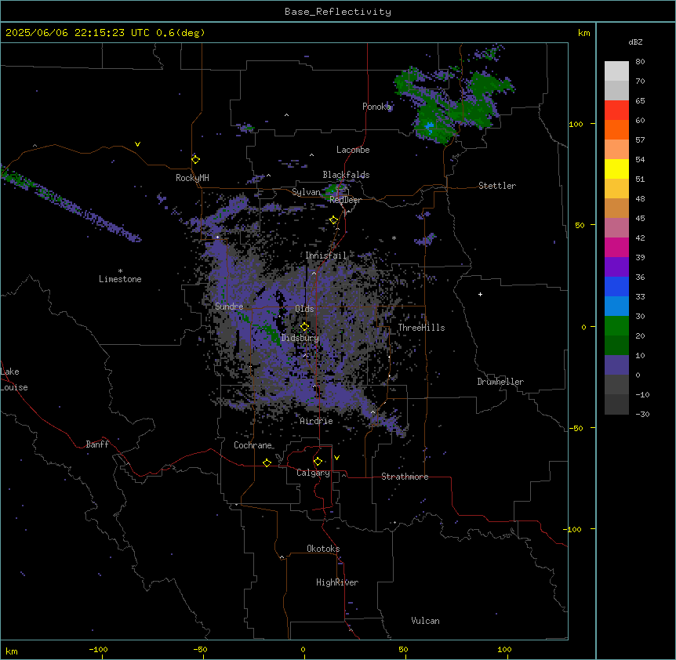Viewport: 676px width, 660px height.
Task: Click the Blackfalds label
Action: point(346,175)
